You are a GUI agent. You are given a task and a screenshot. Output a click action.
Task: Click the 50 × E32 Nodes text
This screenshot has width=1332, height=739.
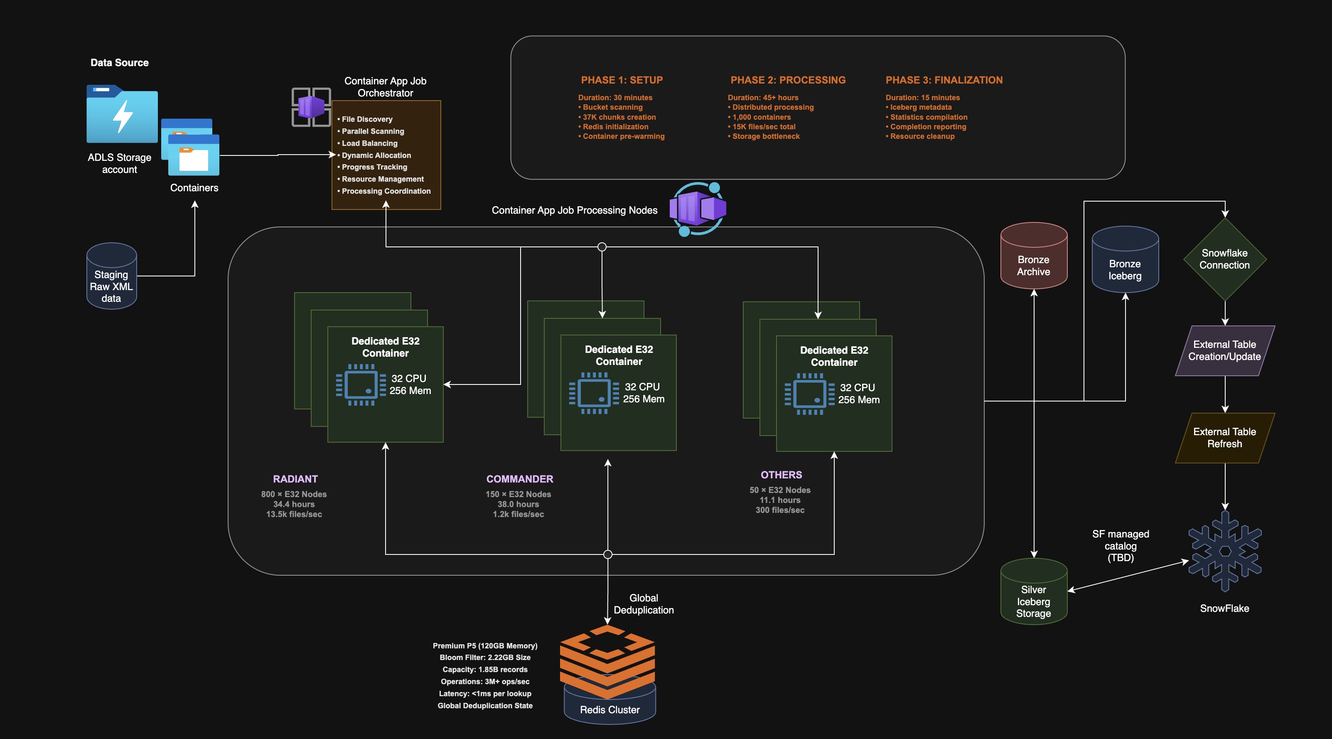(x=780, y=490)
